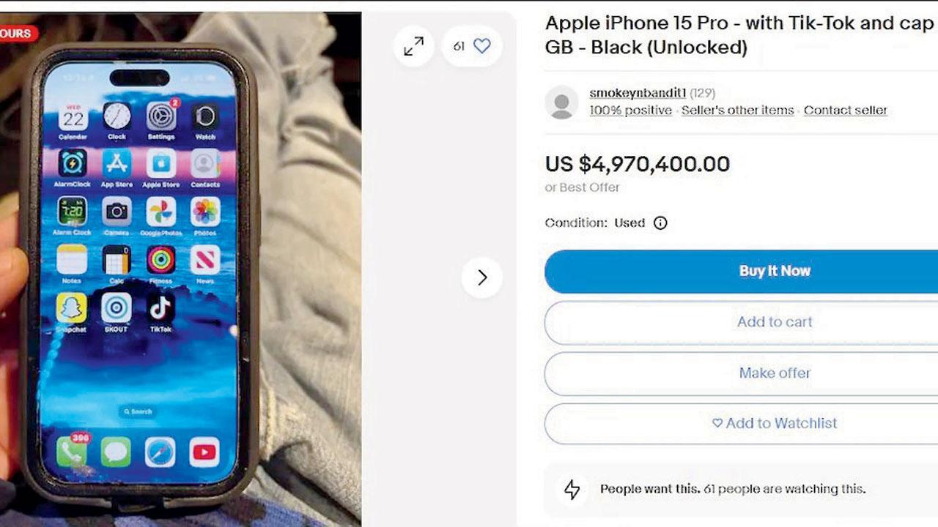Click the Buy It Now button

pyautogui.click(x=741, y=271)
